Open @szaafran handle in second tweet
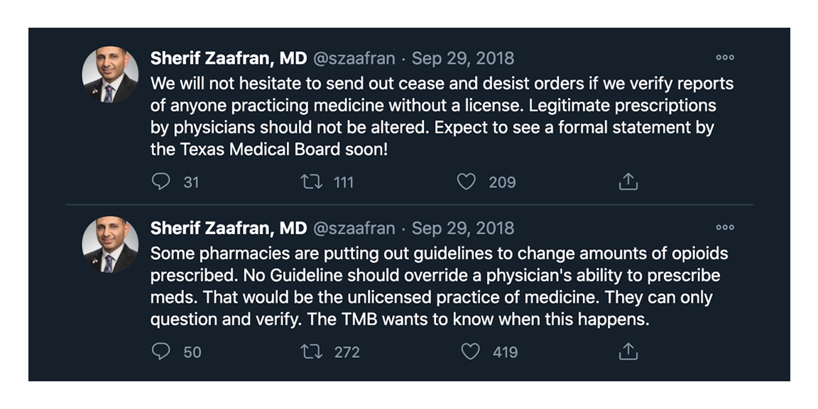 [354, 228]
